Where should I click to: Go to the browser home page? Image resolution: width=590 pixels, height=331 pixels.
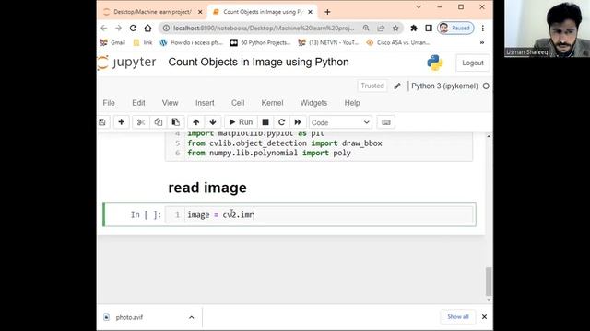click(x=147, y=29)
